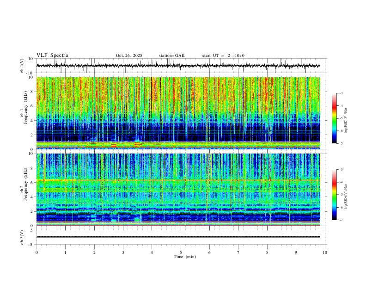Click the ch.2 colorbar 'log(PSD)' label
Image resolution: width=366 pixels, height=283 pixels.
click(346, 197)
